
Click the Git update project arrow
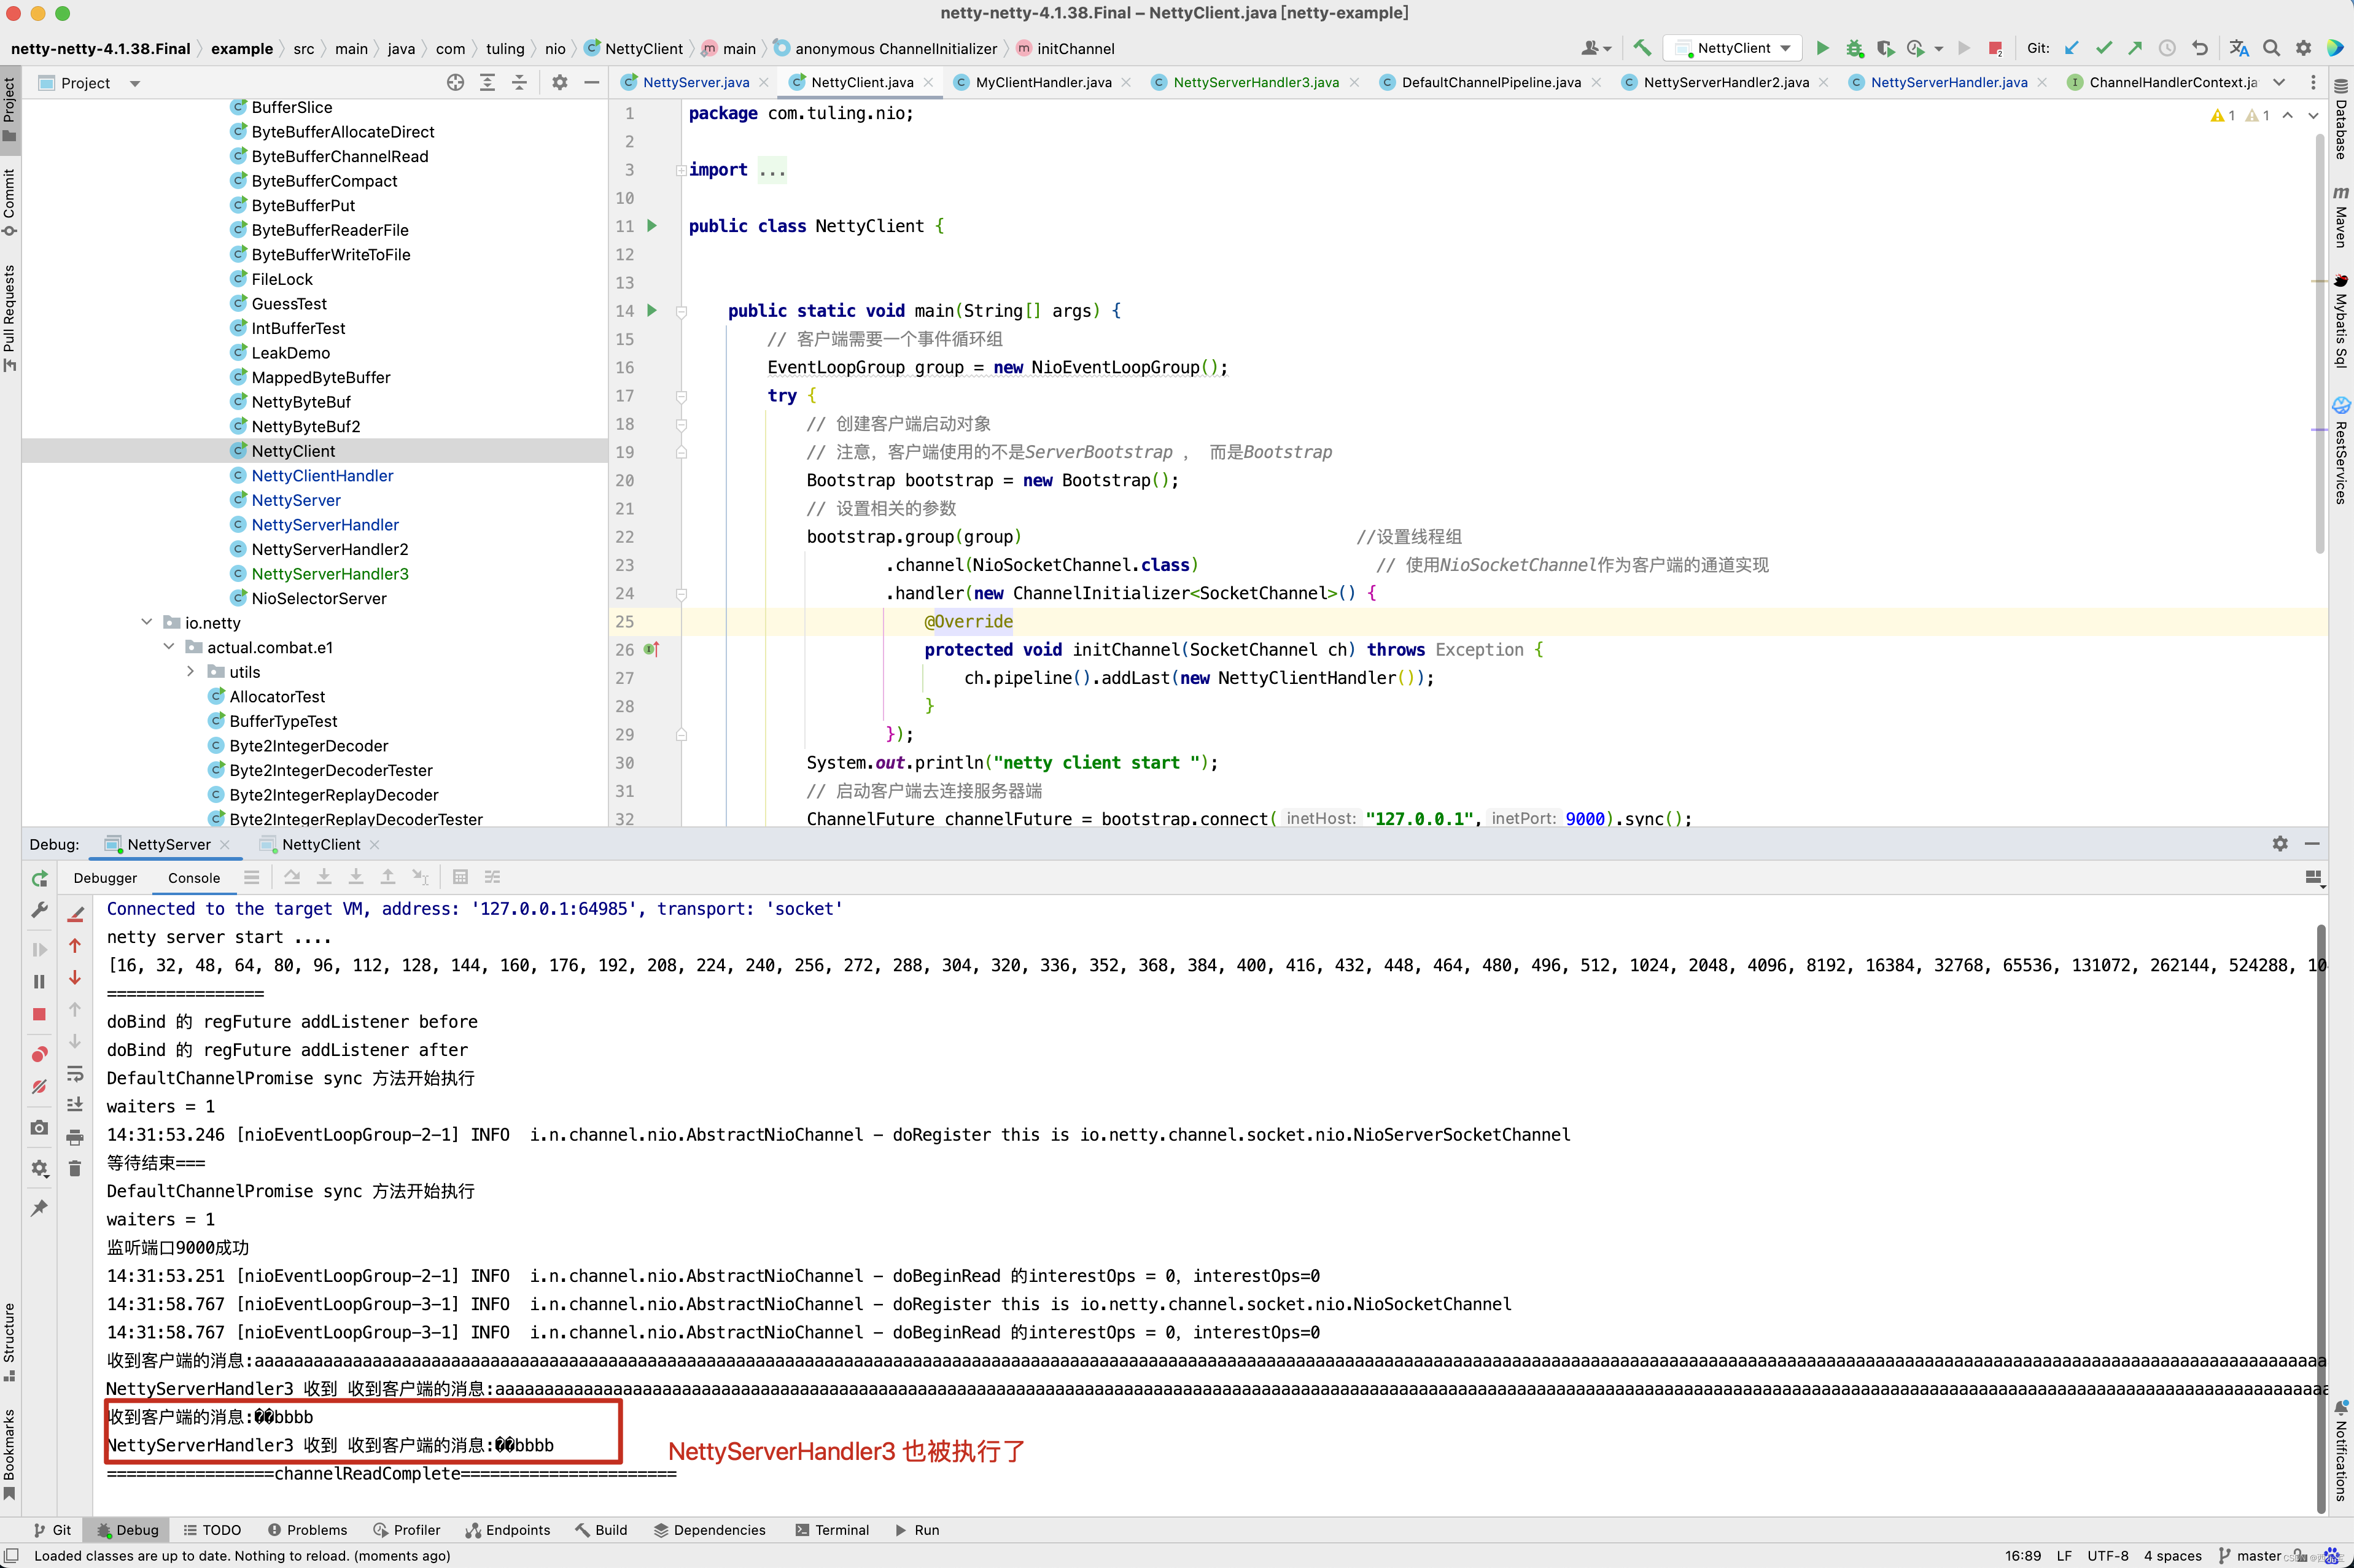point(2071,48)
